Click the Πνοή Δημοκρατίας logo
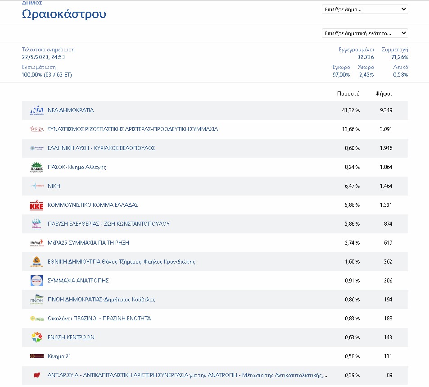The width and height of the screenshot is (429, 387). click(36, 300)
